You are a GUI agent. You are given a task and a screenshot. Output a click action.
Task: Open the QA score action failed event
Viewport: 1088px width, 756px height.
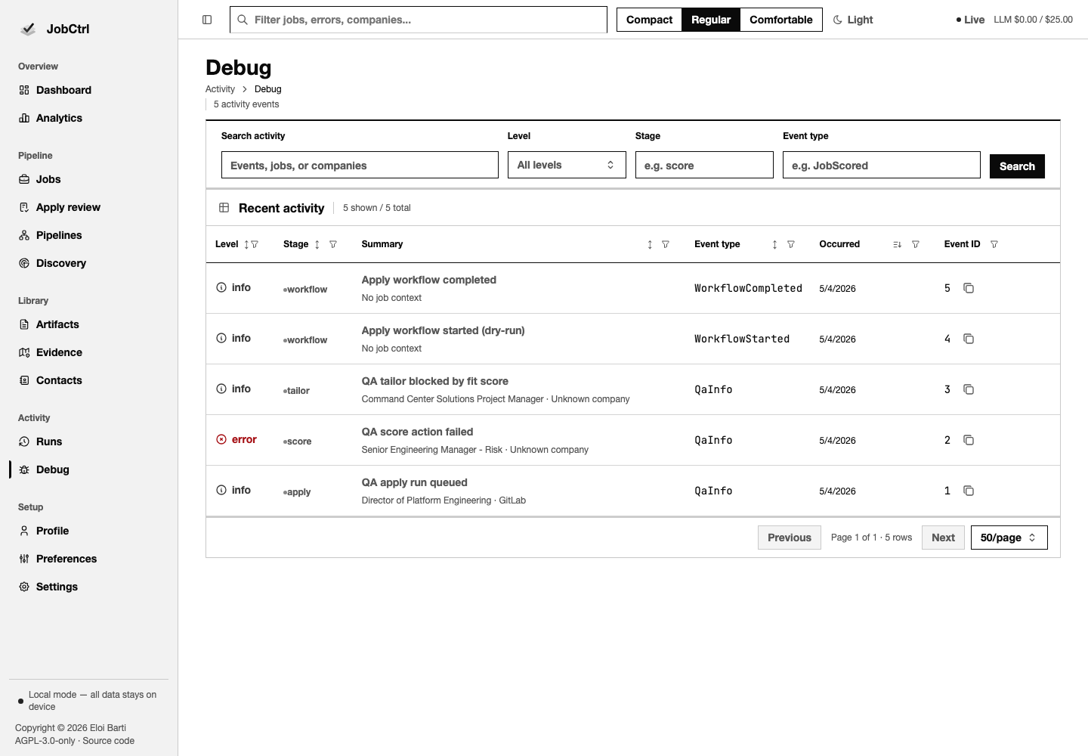(x=417, y=432)
